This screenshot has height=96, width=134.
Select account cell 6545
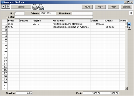(x=13, y=24)
